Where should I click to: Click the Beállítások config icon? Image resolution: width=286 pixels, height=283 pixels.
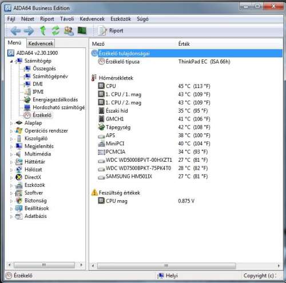19,208
